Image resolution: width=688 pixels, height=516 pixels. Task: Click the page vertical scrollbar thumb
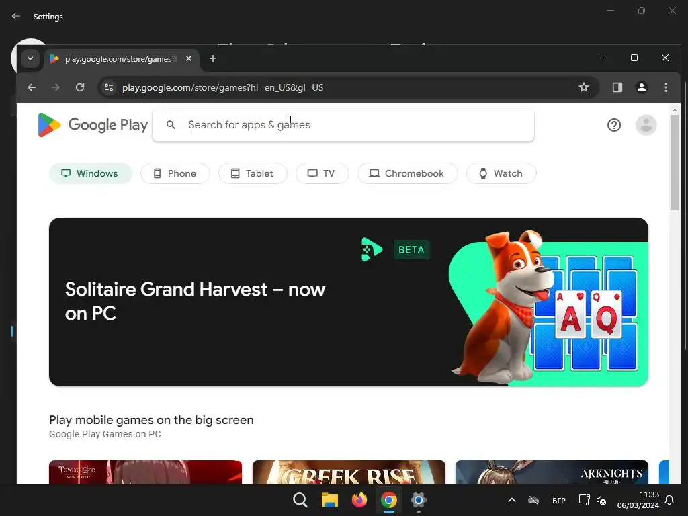point(675,163)
